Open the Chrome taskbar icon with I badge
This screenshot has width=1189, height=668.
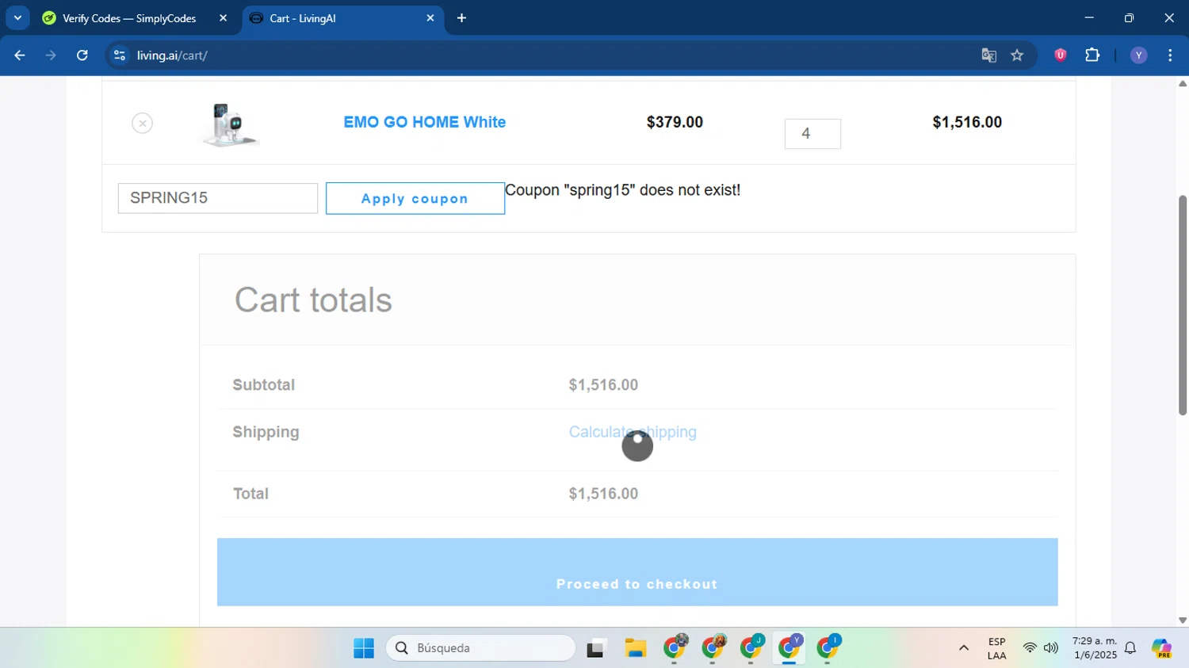828,648
